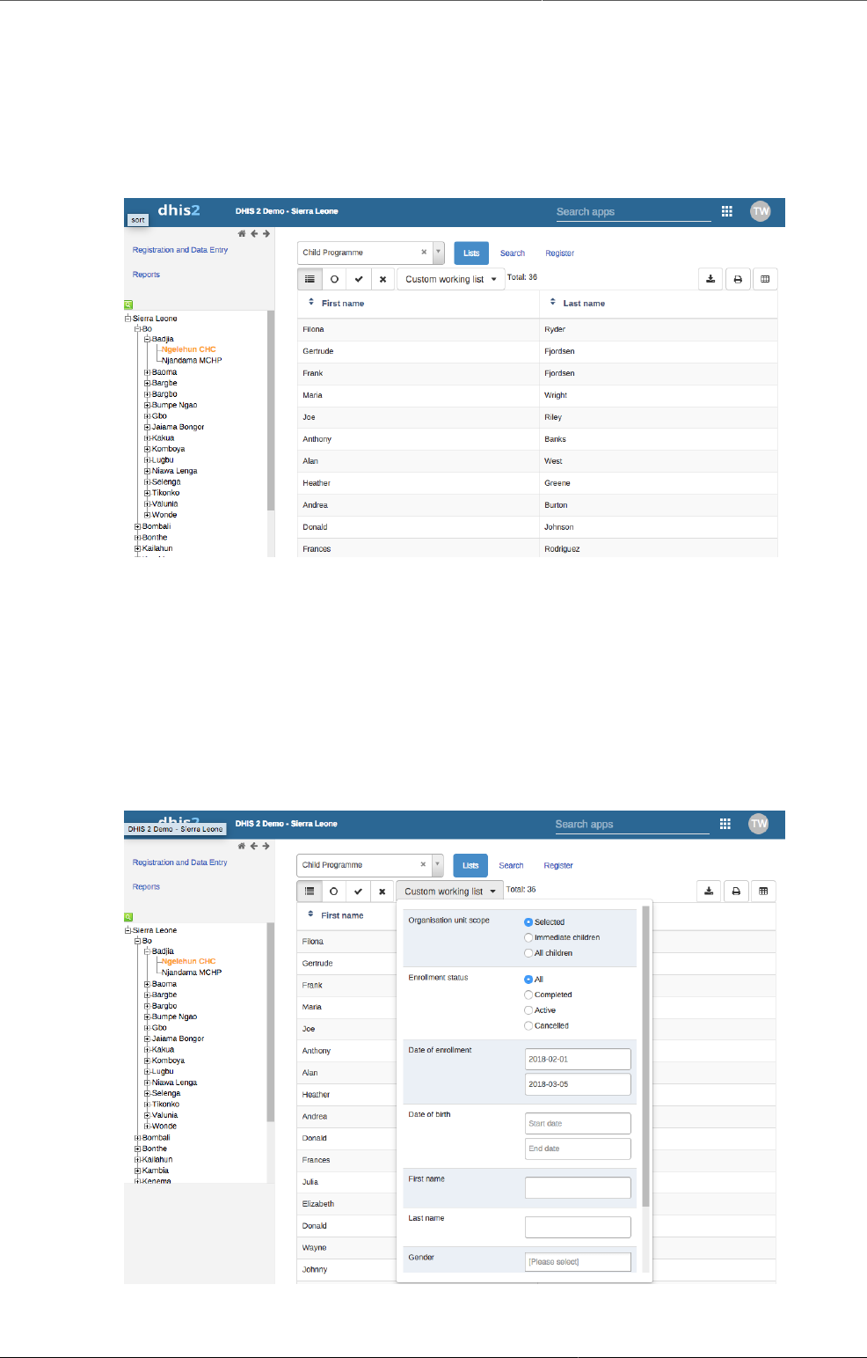The image size is (867, 1358).
Task: Click circle (active) filter icon in upper screenshot
Action: coord(334,279)
